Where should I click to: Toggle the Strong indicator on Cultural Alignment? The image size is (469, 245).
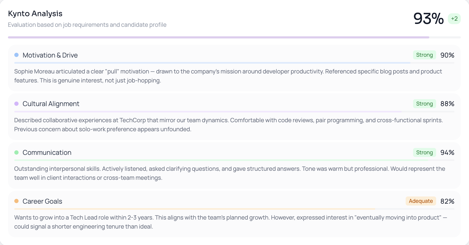424,104
